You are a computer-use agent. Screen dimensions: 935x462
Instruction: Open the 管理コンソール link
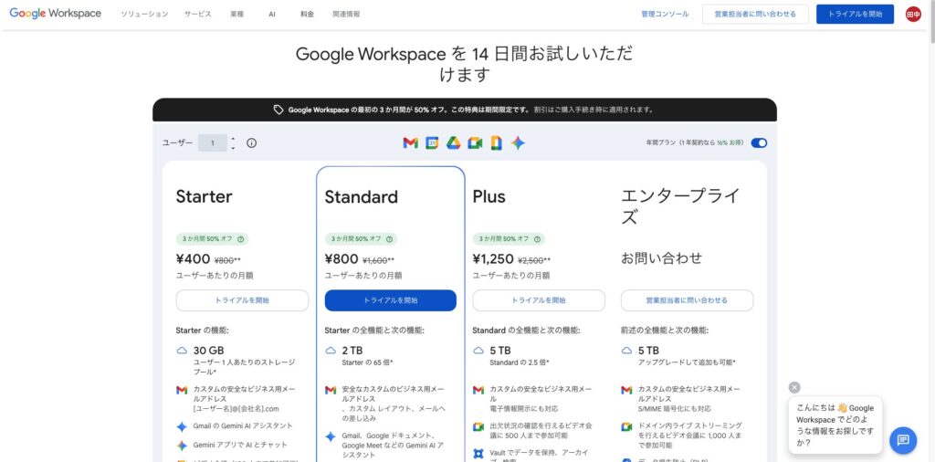pyautogui.click(x=665, y=15)
